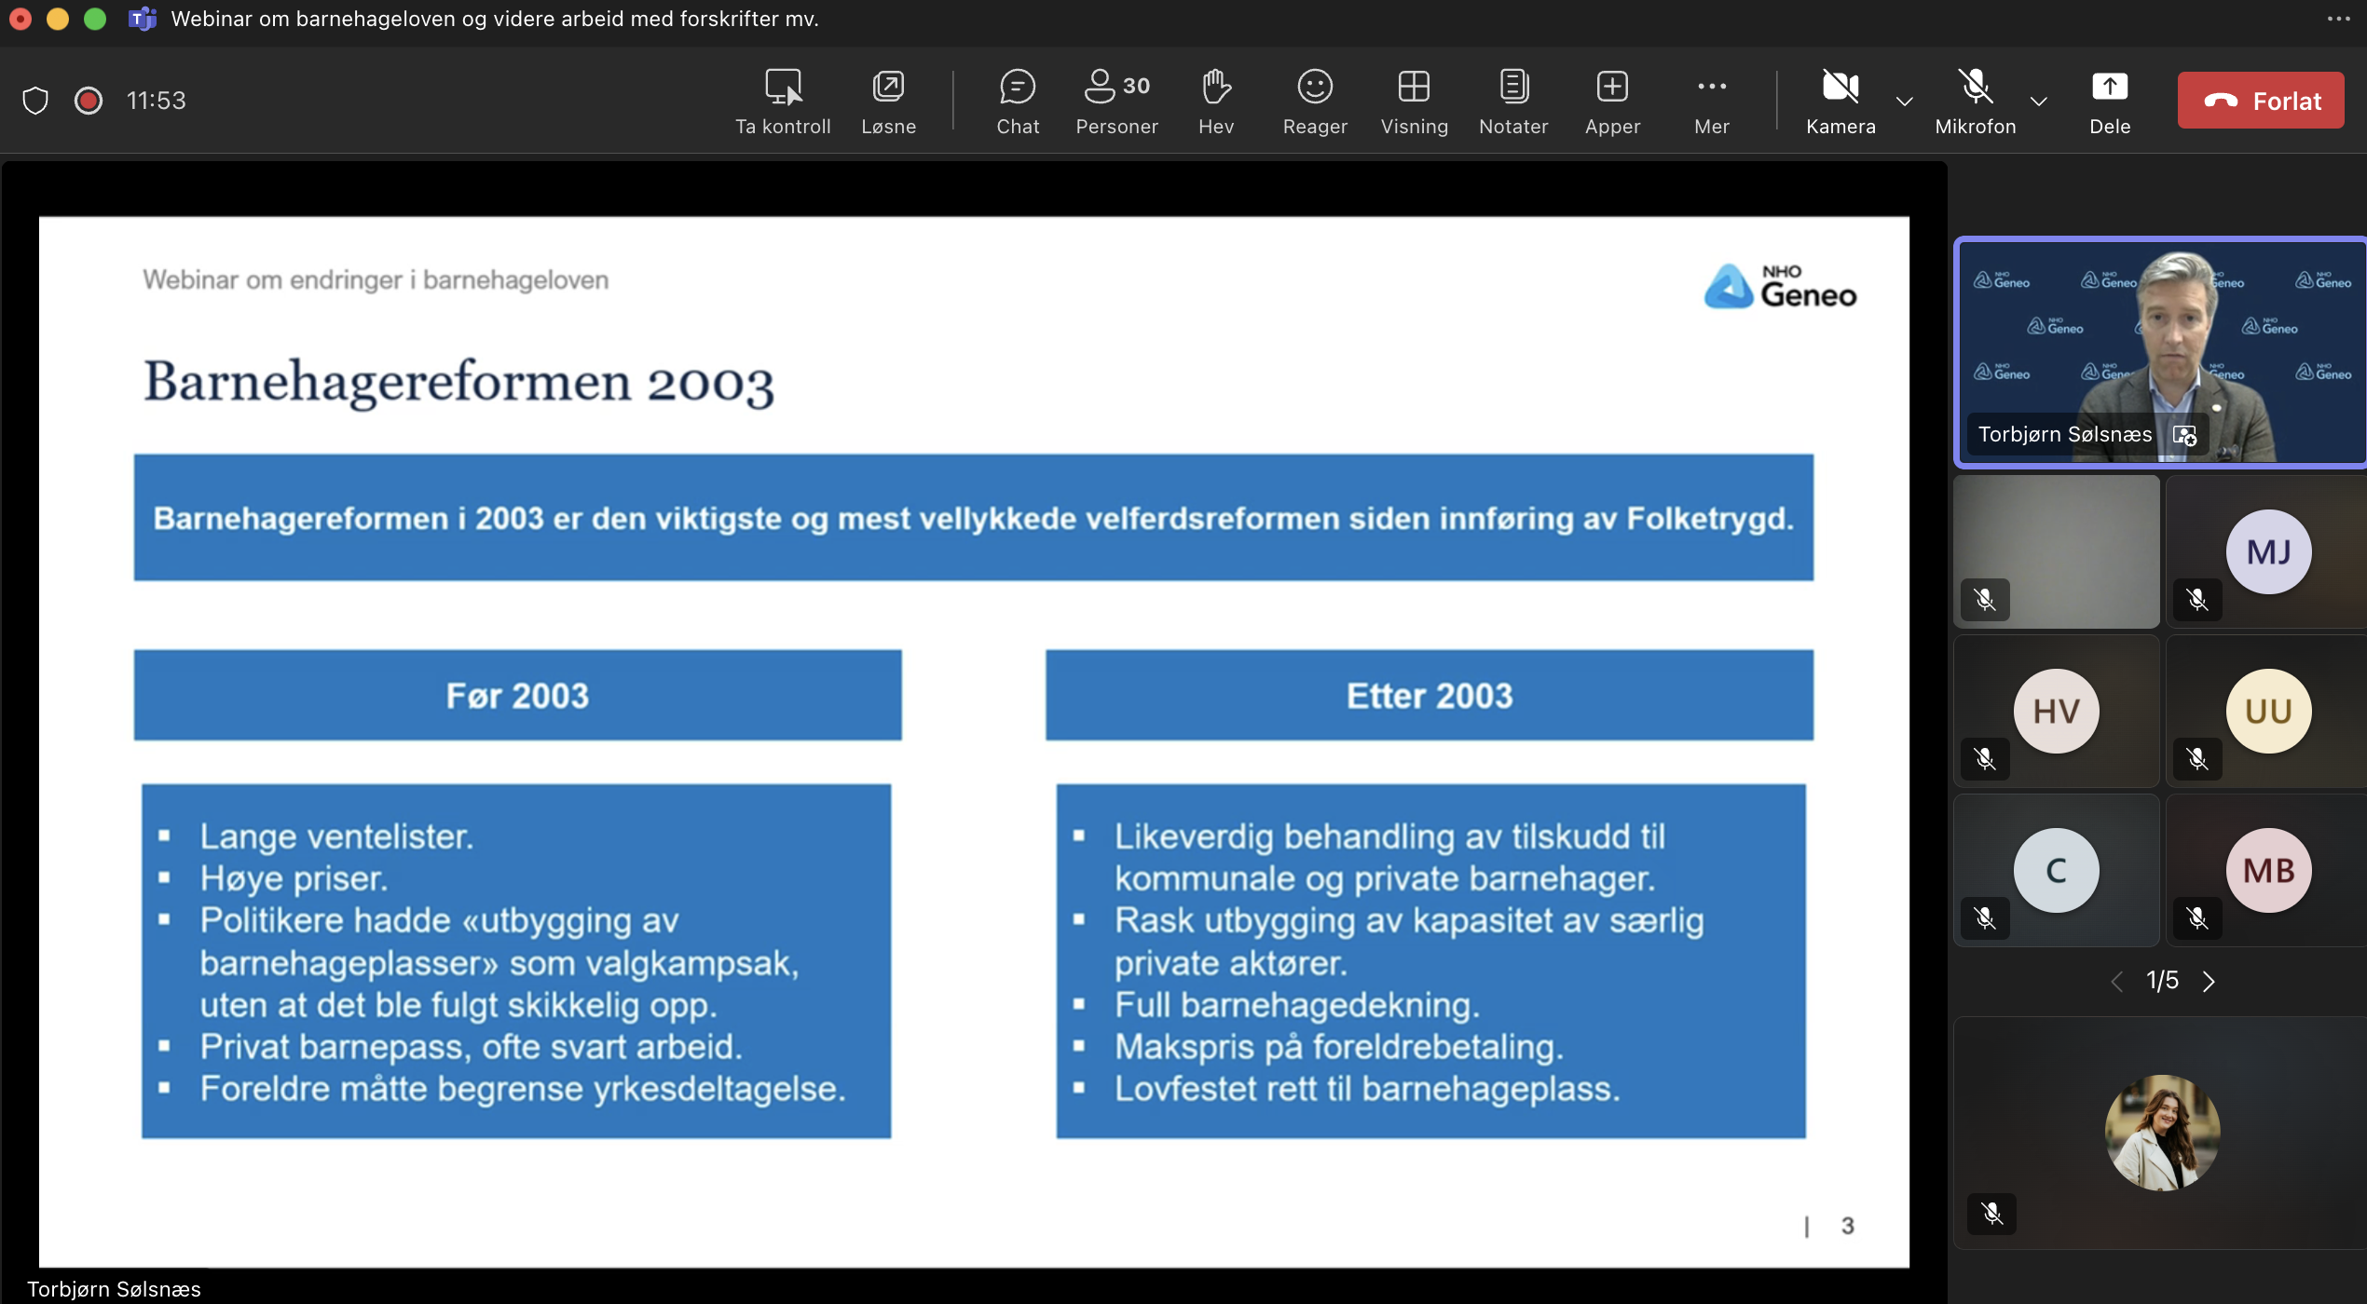Click Ta kontroll of presentation
This screenshot has width=2367, height=1304.
[x=782, y=101]
